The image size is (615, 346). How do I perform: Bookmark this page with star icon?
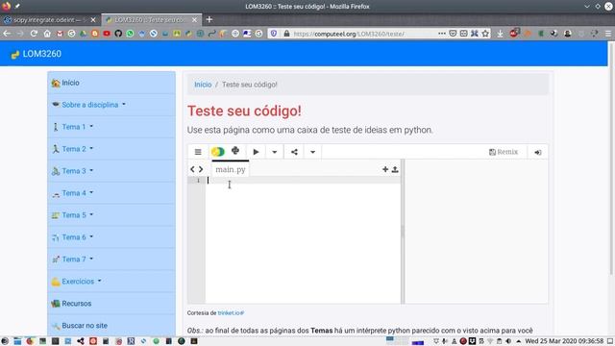tap(485, 34)
